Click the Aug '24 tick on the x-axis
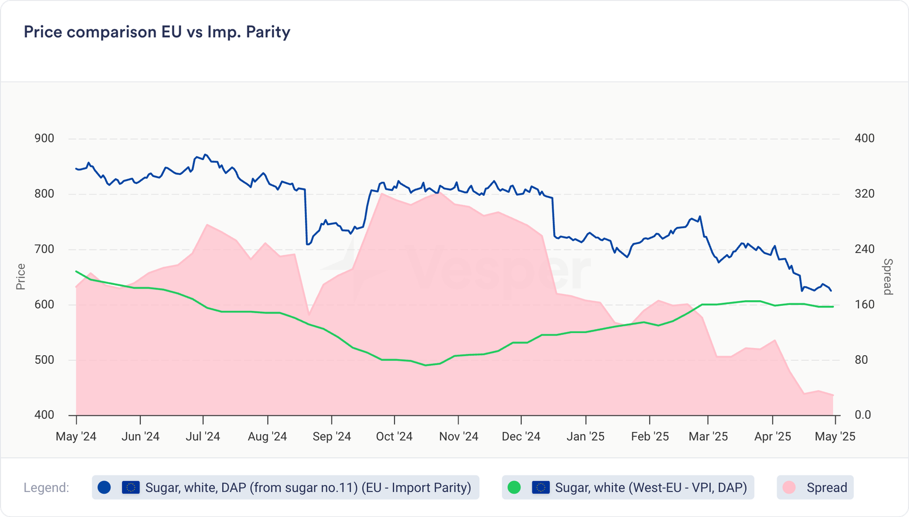The width and height of the screenshot is (909, 517). point(268,436)
